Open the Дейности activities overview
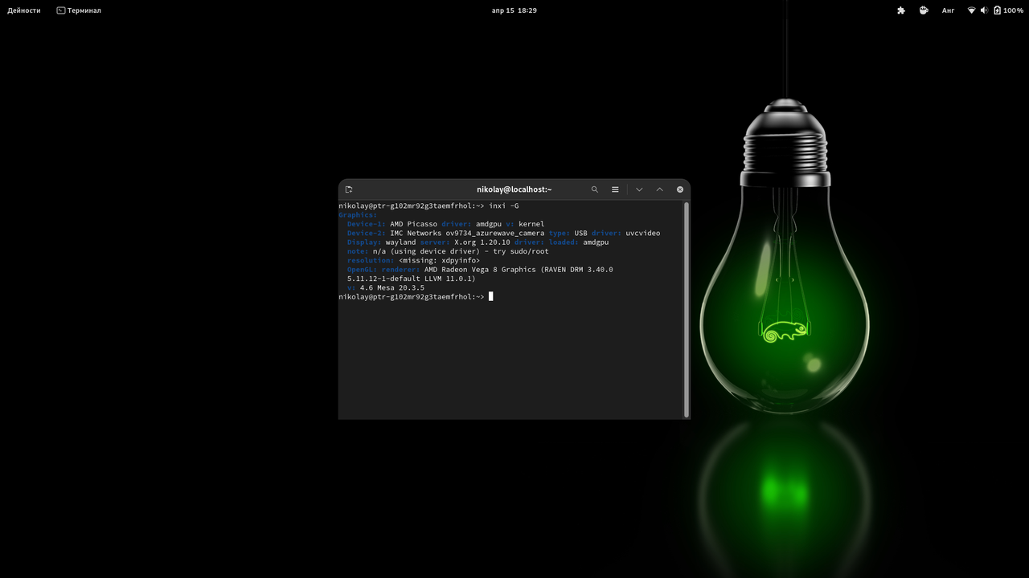1029x578 pixels. pos(24,10)
